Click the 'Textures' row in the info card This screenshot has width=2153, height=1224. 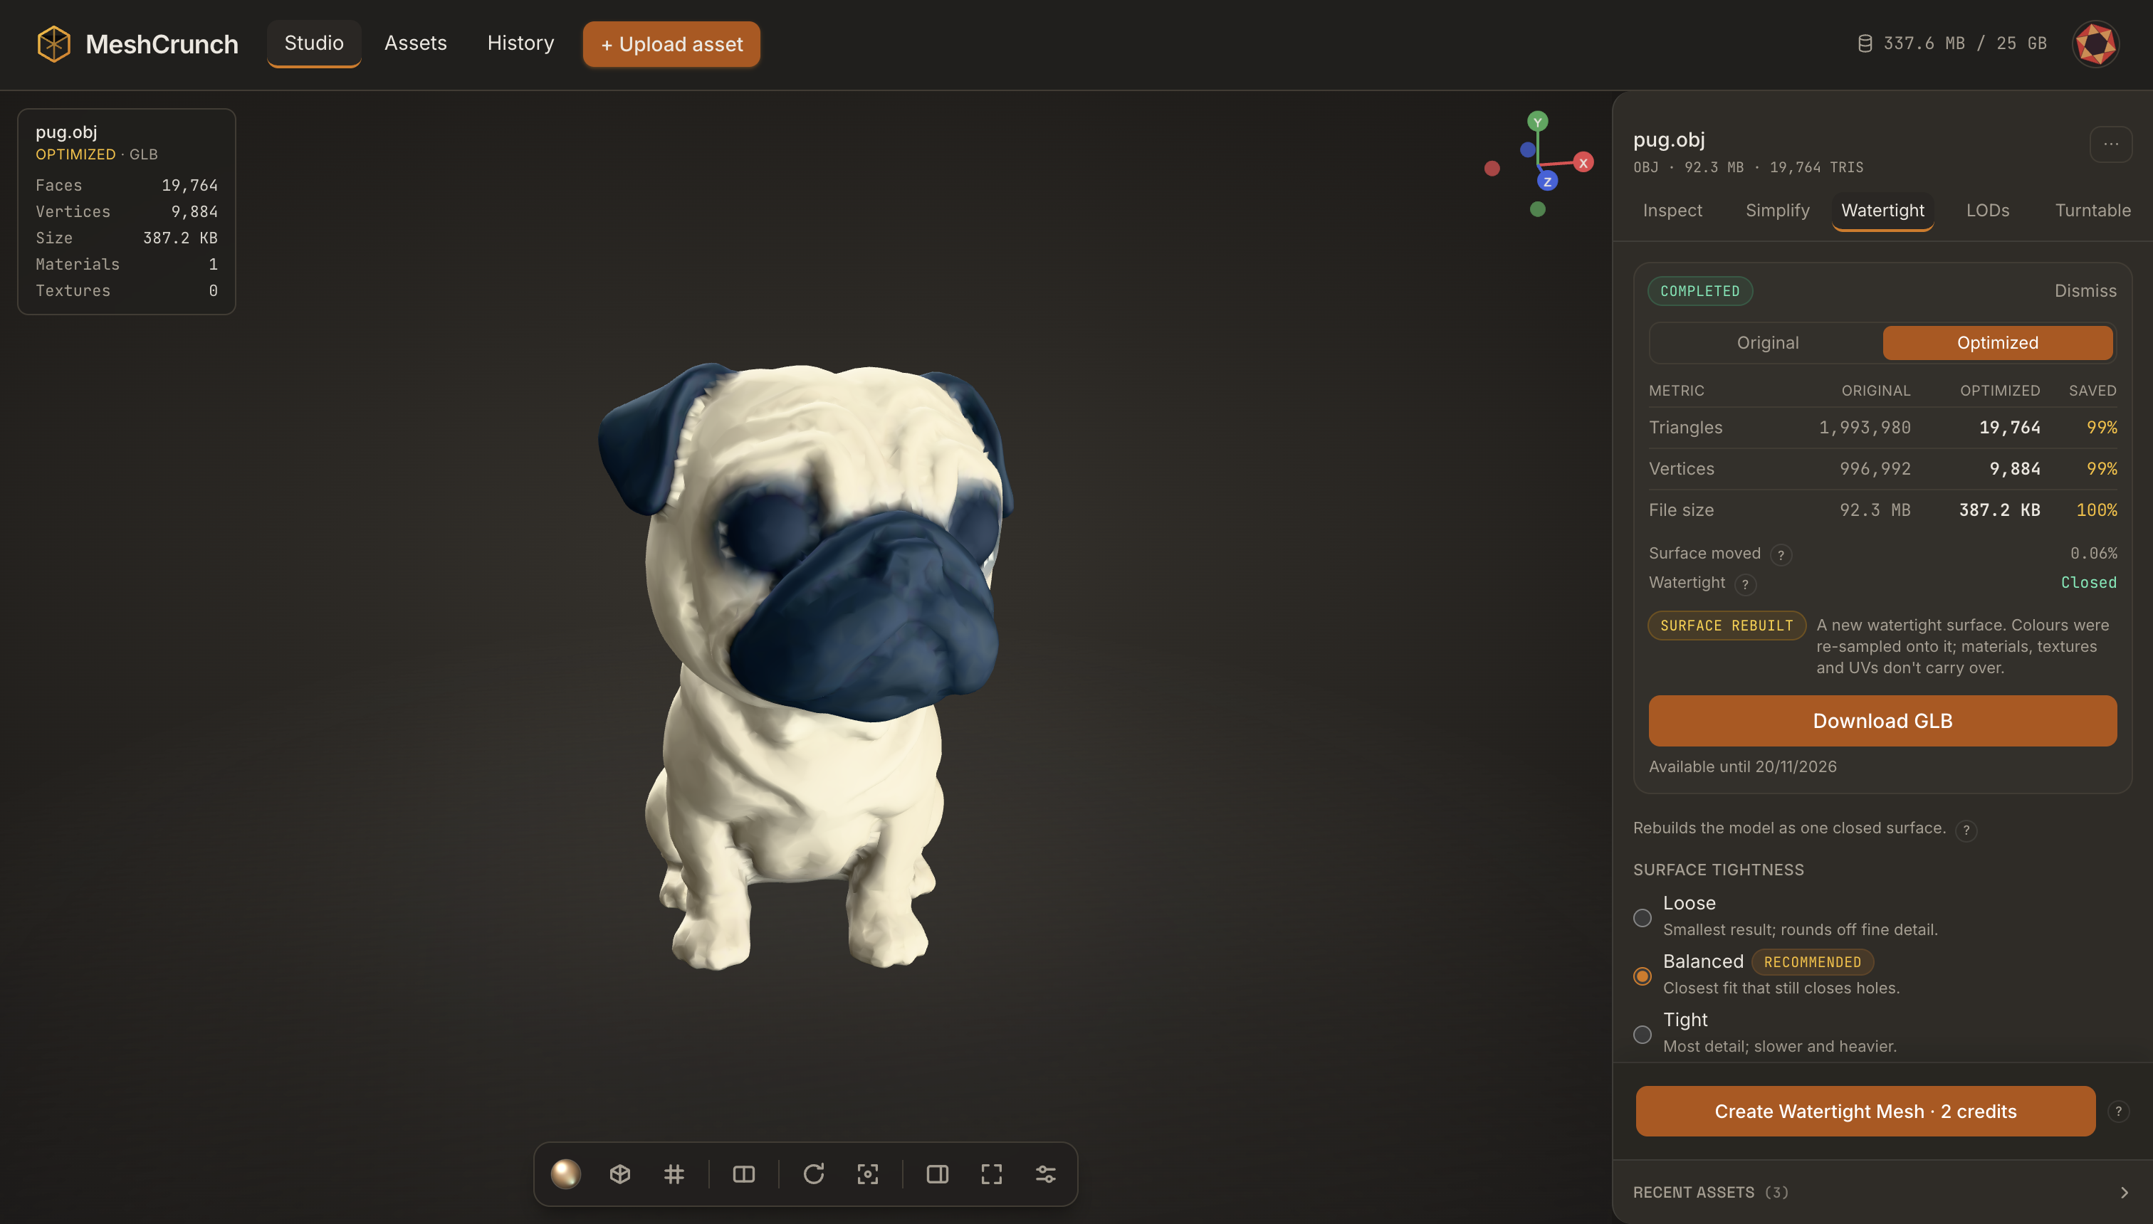pos(126,290)
